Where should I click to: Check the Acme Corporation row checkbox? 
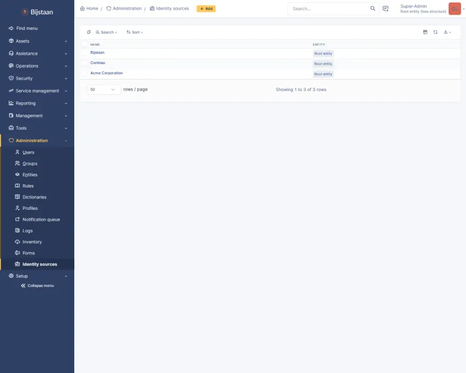85,73
